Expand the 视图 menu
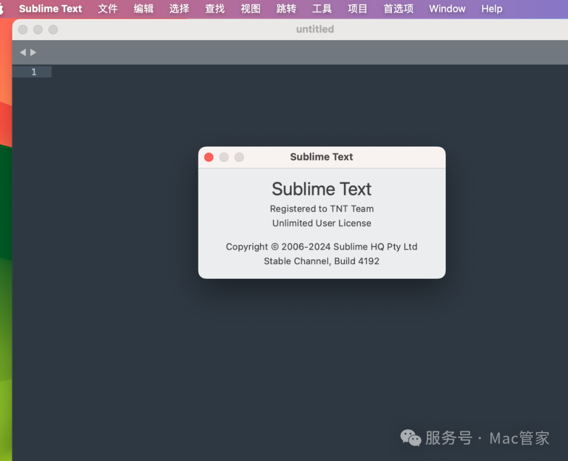Screen dimensions: 568x461 251,9
